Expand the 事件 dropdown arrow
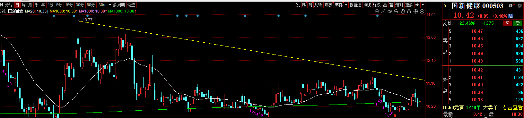This screenshot has width=524, height=118. [x=346, y=5]
